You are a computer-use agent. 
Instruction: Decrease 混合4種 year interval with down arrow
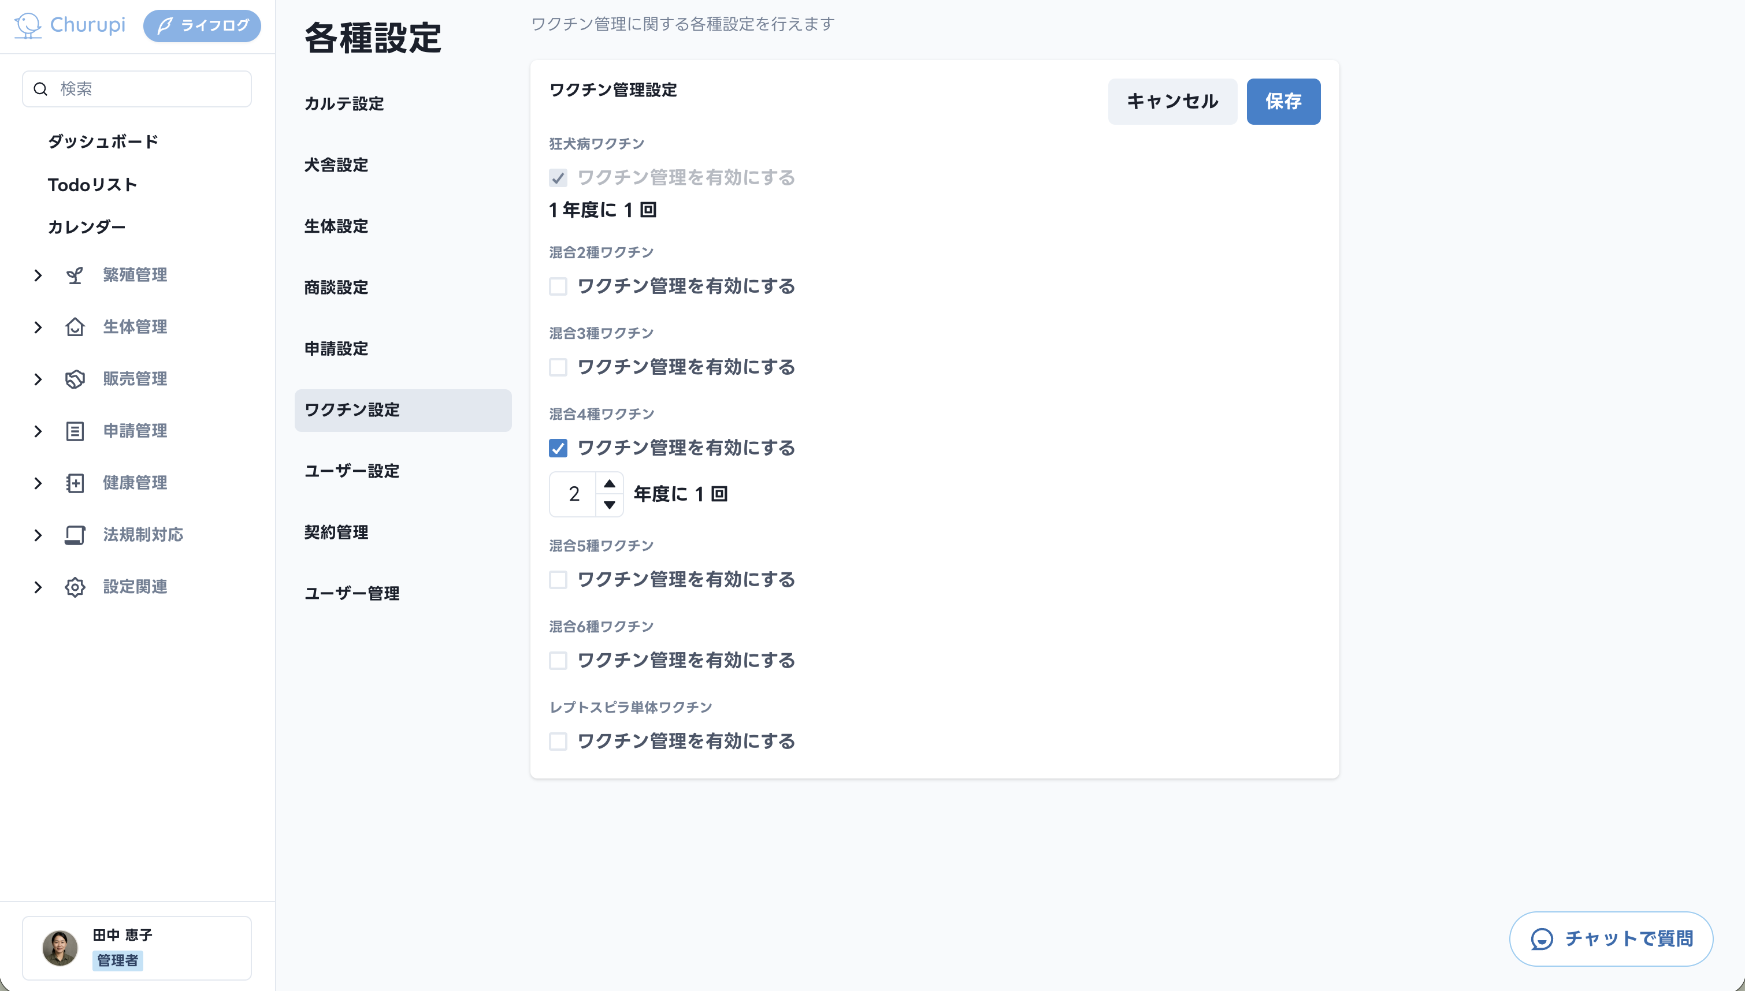click(610, 505)
